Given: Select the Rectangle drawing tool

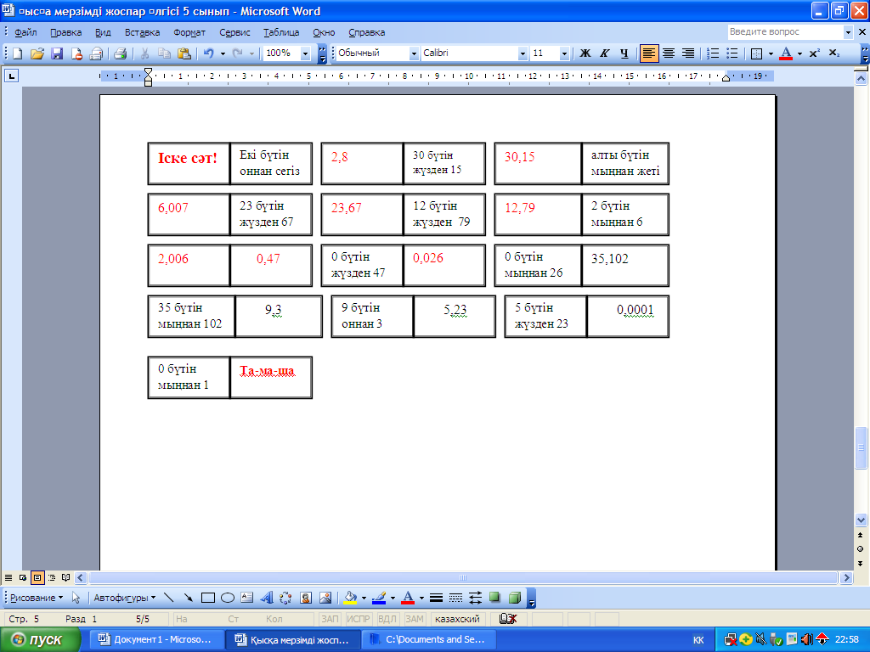Looking at the screenshot, I should pos(208,598).
